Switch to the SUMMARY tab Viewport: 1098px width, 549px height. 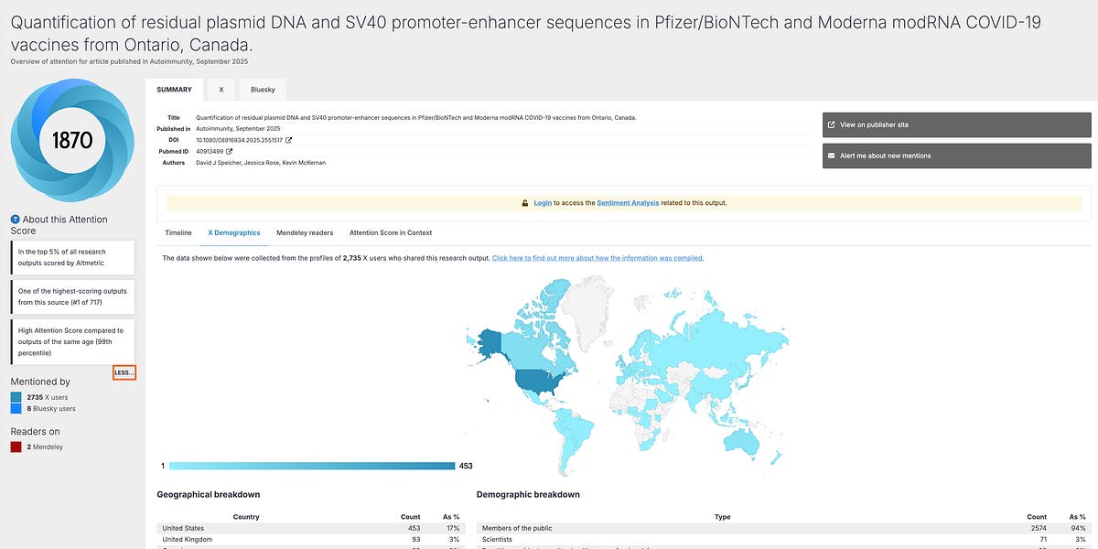tap(174, 90)
